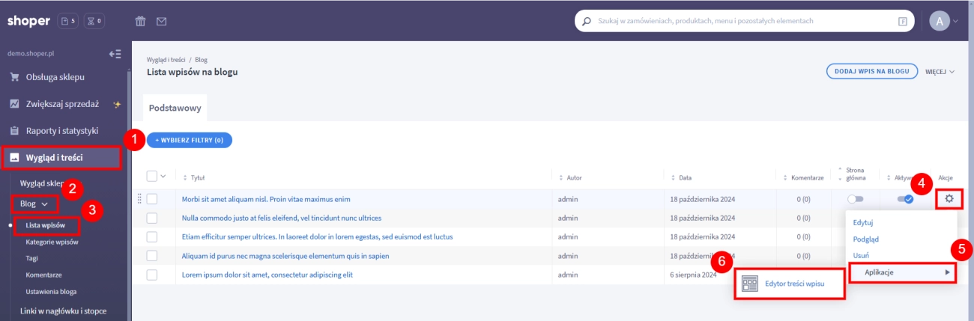
Task: Toggle the Aktywny switch for first post
Action: point(904,199)
